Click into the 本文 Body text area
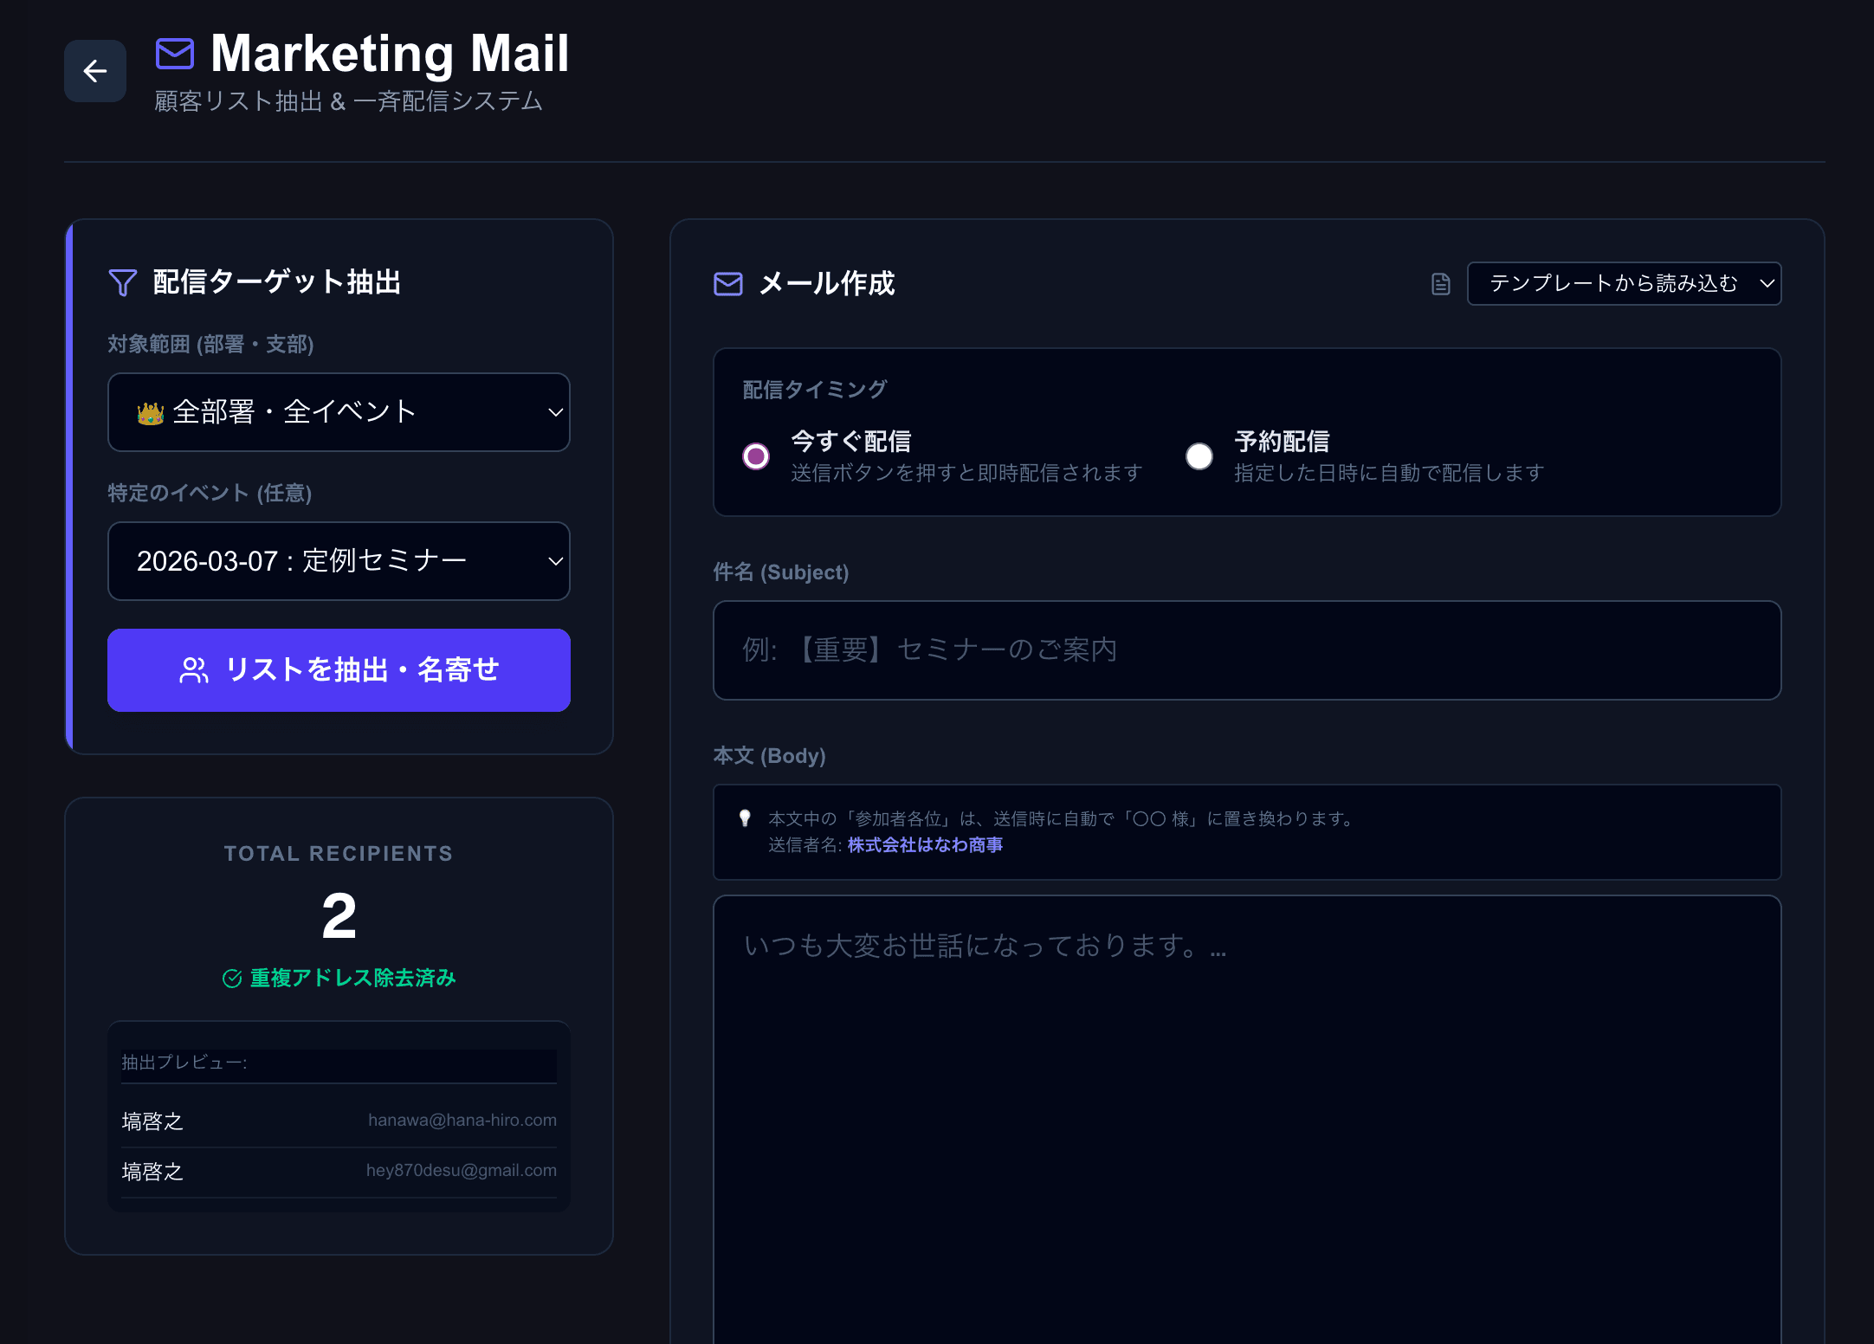The height and width of the screenshot is (1344, 1874). tap(1246, 1117)
